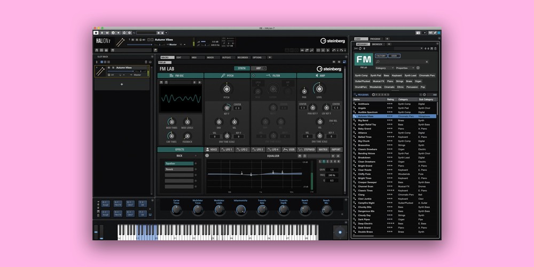Click the FM Lab instrument logo thumbnail

tap(364, 59)
